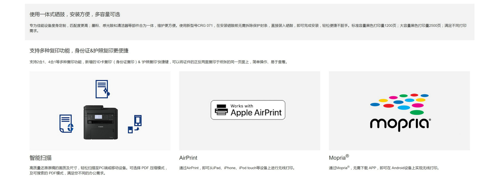
Task: Click the 'Apple AirPrint' text in the badge
Action: pos(256,113)
